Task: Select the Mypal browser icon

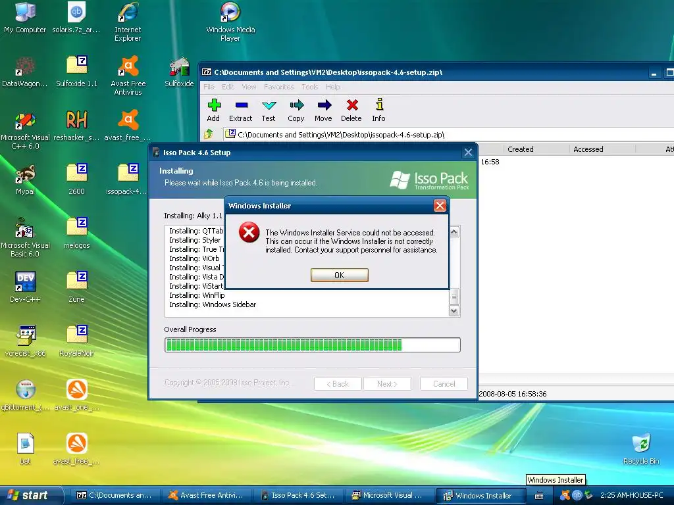Action: coord(26,180)
